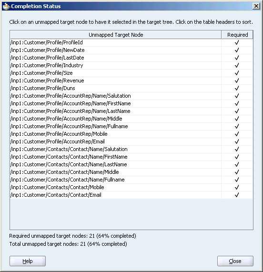Click the Required checkmark for Revenue
263x272 pixels.
point(237,81)
